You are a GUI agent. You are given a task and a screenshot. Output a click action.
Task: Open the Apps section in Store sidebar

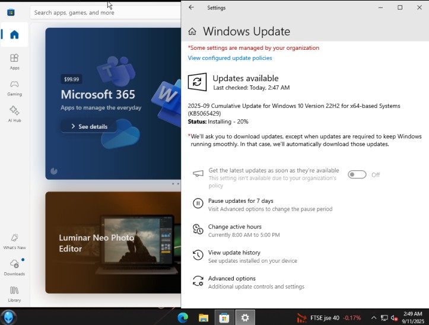coord(14,62)
